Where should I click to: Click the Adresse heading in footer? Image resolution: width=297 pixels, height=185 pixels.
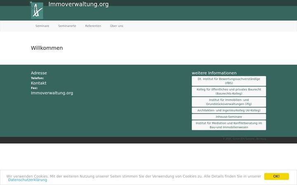tap(39, 73)
